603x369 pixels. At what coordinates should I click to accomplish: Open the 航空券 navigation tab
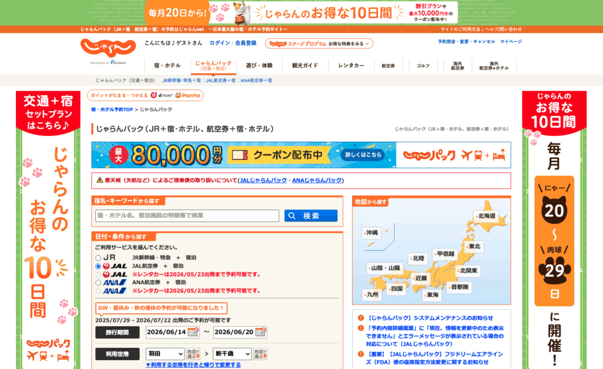coord(388,66)
